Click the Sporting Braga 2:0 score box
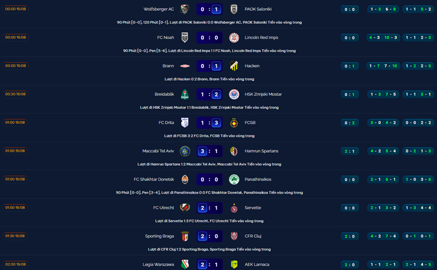437x270 pixels. click(x=209, y=236)
